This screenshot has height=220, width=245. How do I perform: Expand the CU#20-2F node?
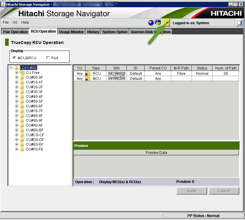coord(17,87)
